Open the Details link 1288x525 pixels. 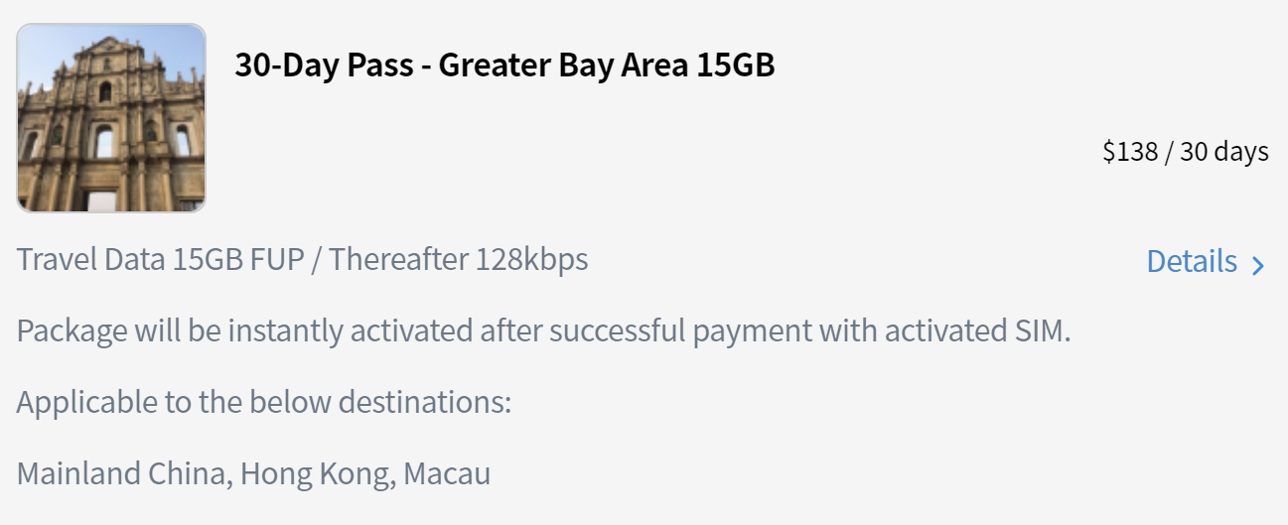pyautogui.click(x=1192, y=261)
